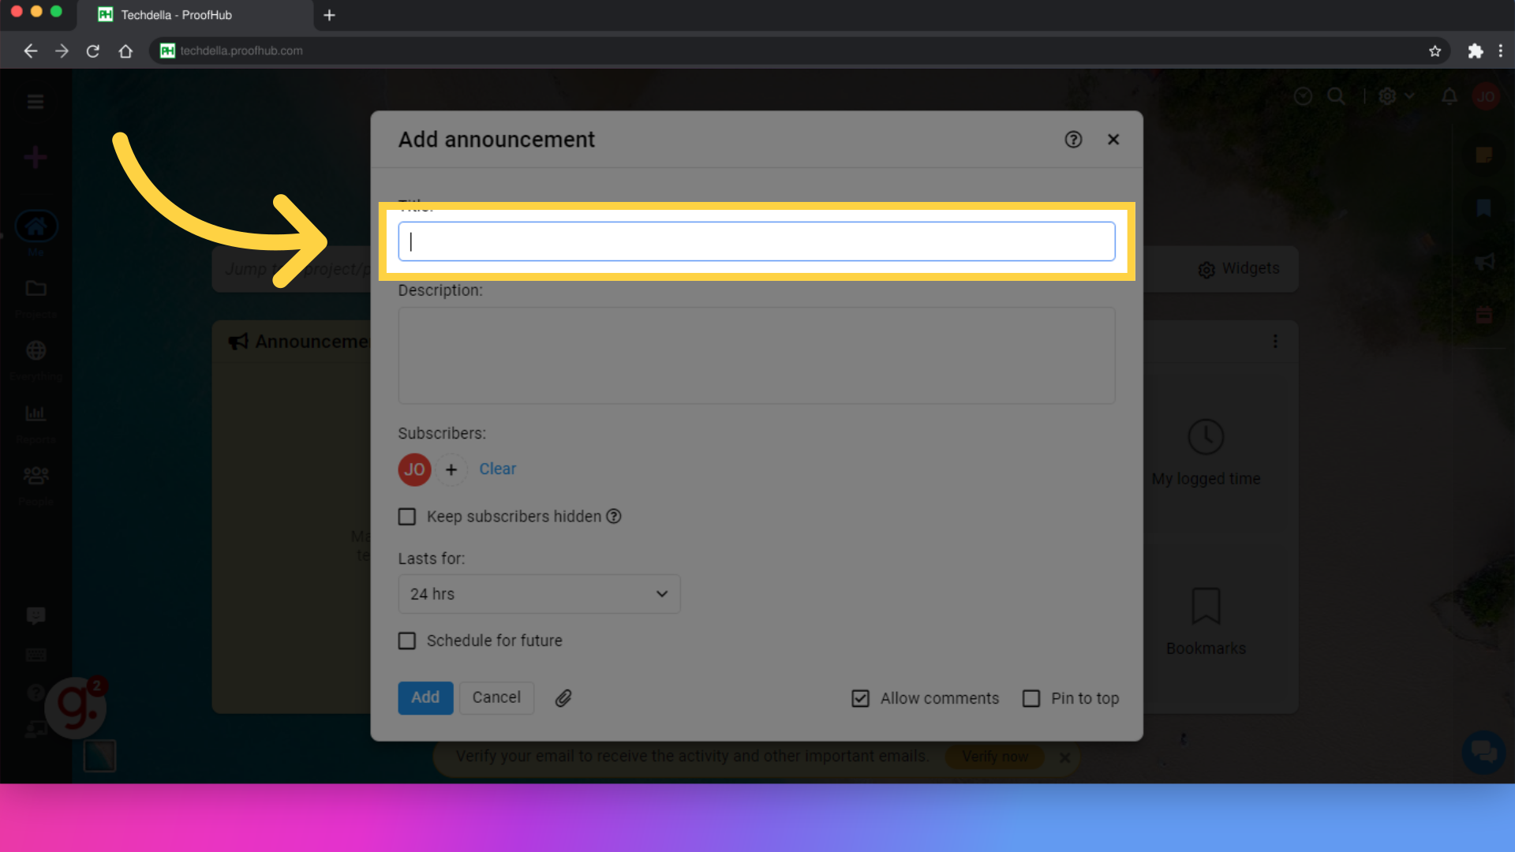Click the Clear subscribers link
This screenshot has width=1515, height=852.
[497, 468]
